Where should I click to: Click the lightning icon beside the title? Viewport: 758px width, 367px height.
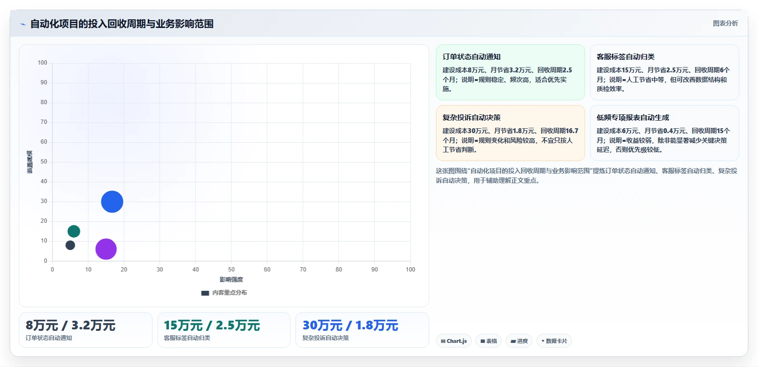[23, 24]
